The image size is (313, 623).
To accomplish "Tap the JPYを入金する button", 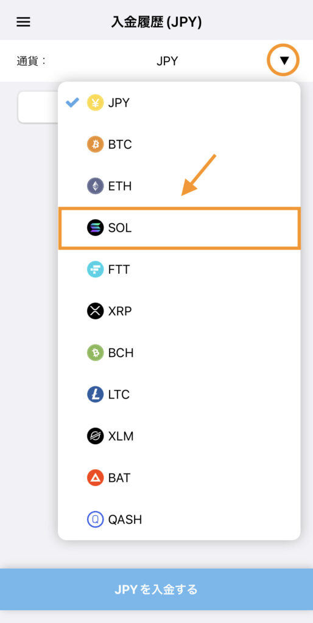I will [156, 589].
